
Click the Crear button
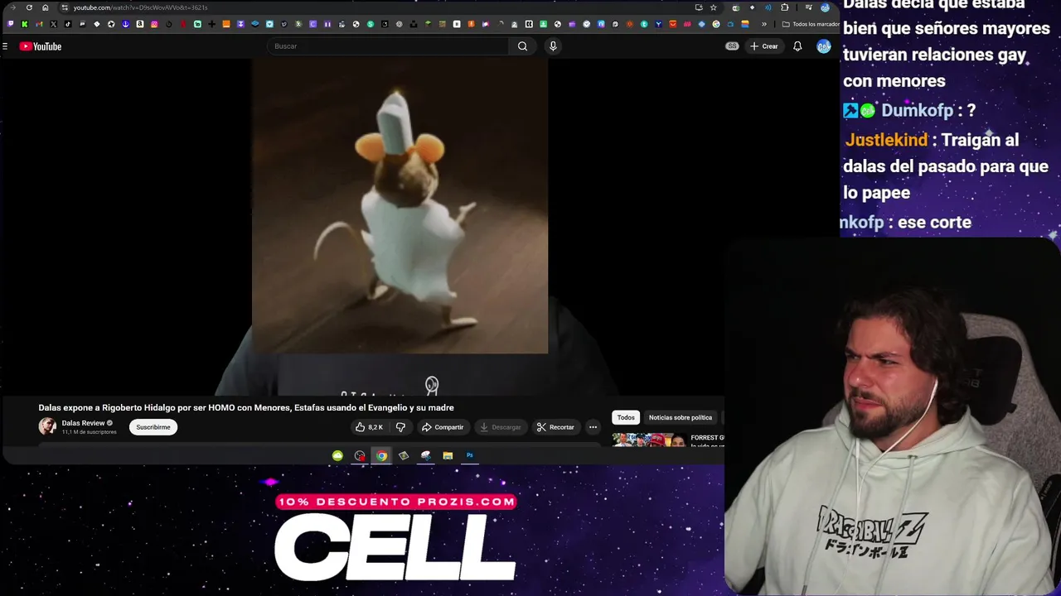pos(764,46)
